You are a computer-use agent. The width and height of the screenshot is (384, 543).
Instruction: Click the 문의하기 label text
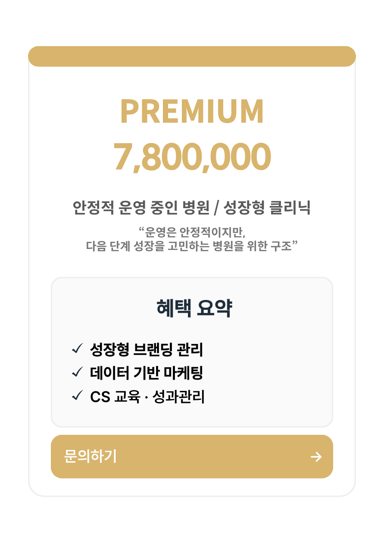pyautogui.click(x=90, y=456)
